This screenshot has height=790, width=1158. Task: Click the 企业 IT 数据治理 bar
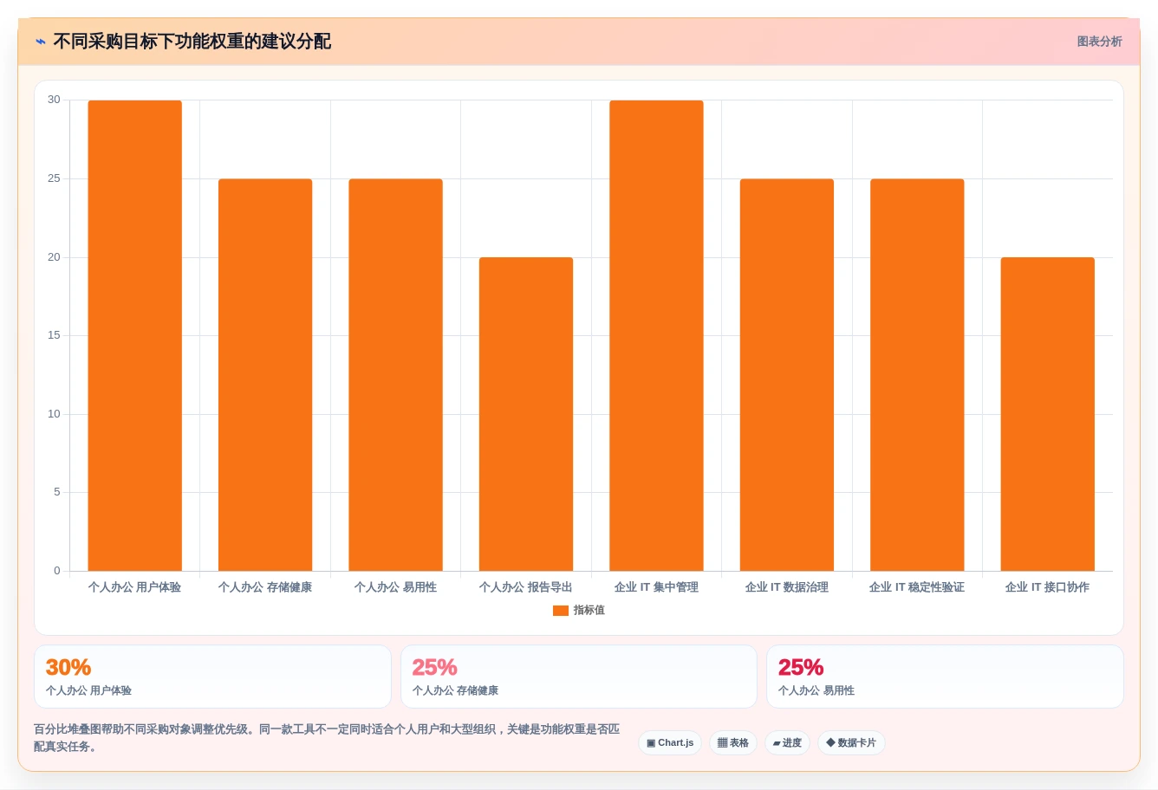(x=787, y=375)
